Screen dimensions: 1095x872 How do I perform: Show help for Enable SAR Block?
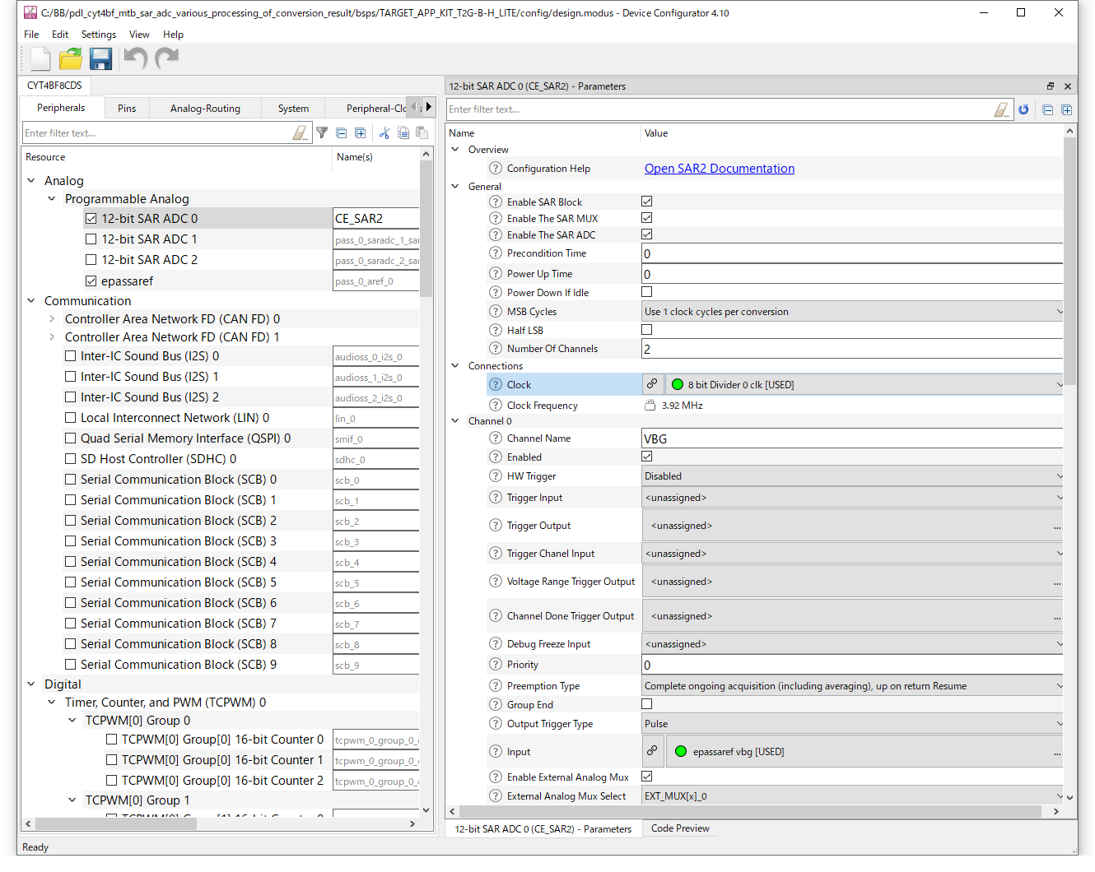496,202
